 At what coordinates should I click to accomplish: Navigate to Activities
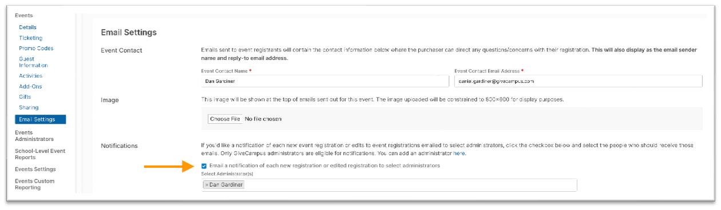tap(30, 76)
